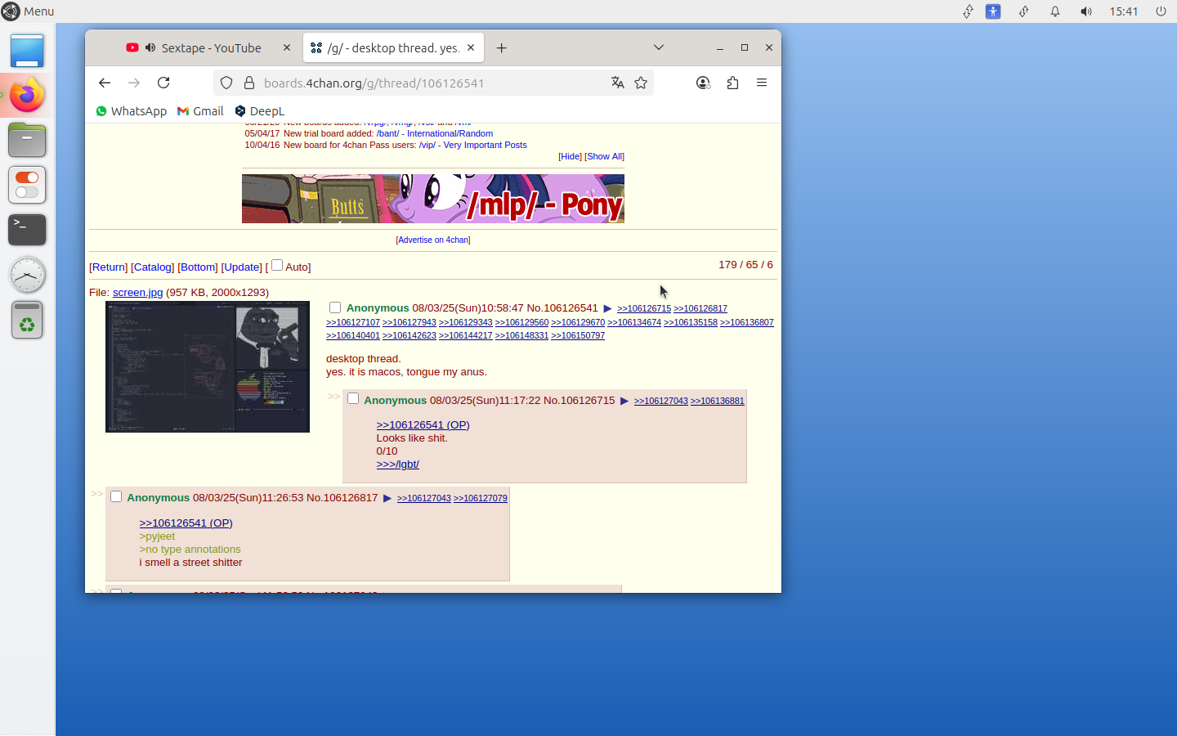
Task: Open the file manager dock icon
Action: pos(27,141)
